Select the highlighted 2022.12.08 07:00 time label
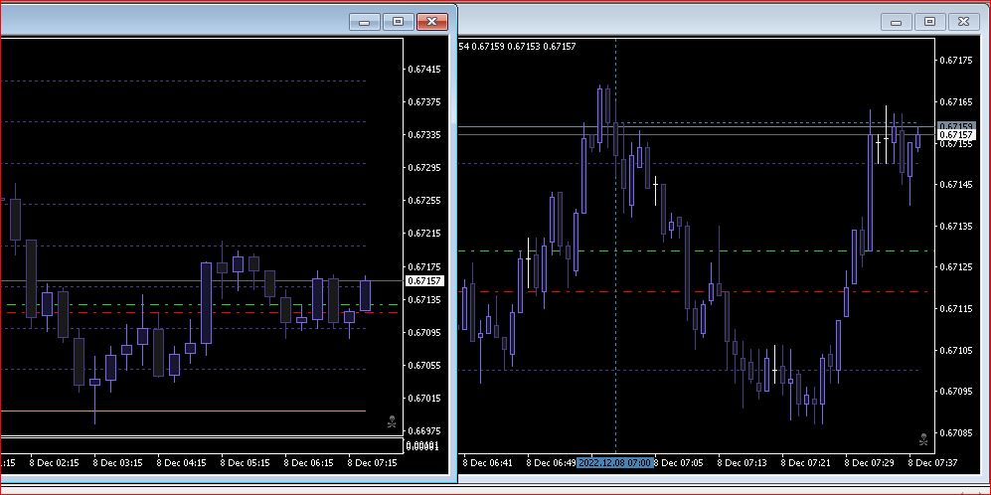The width and height of the screenshot is (991, 495). coord(615,463)
